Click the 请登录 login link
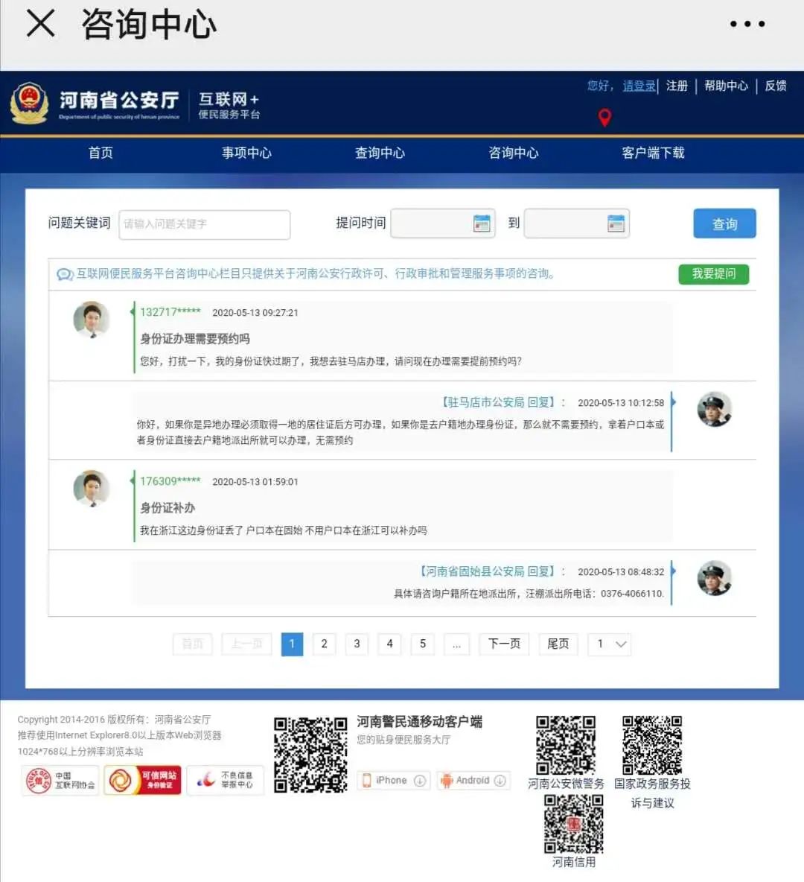804x882 pixels. pyautogui.click(x=639, y=86)
